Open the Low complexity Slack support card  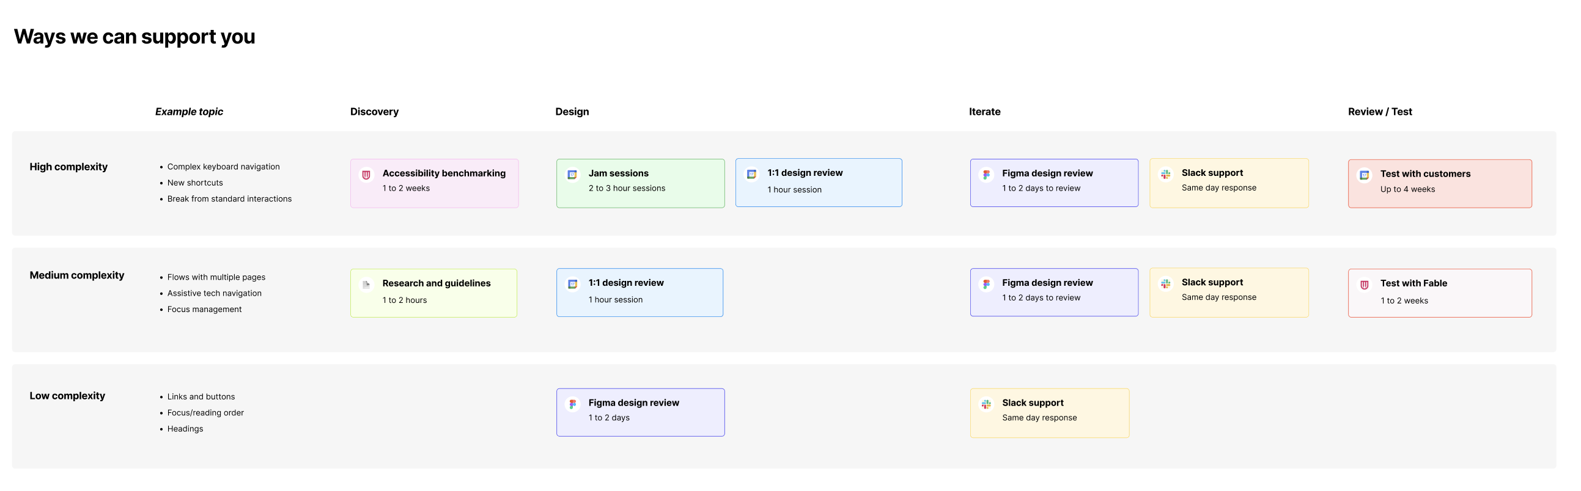pyautogui.click(x=1050, y=413)
